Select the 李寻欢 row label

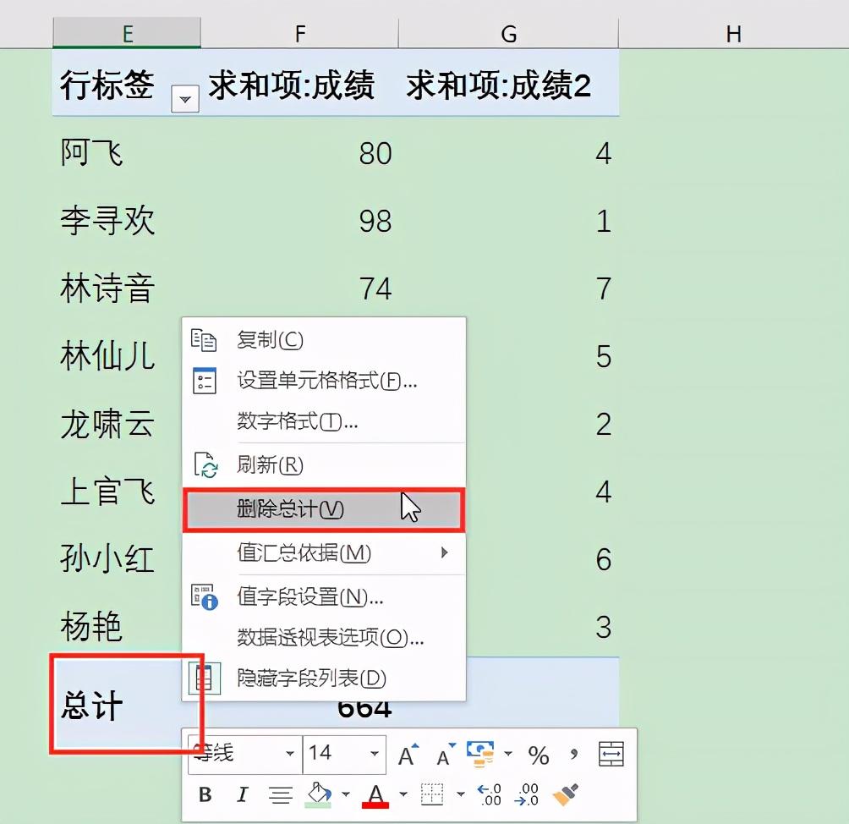pos(107,221)
